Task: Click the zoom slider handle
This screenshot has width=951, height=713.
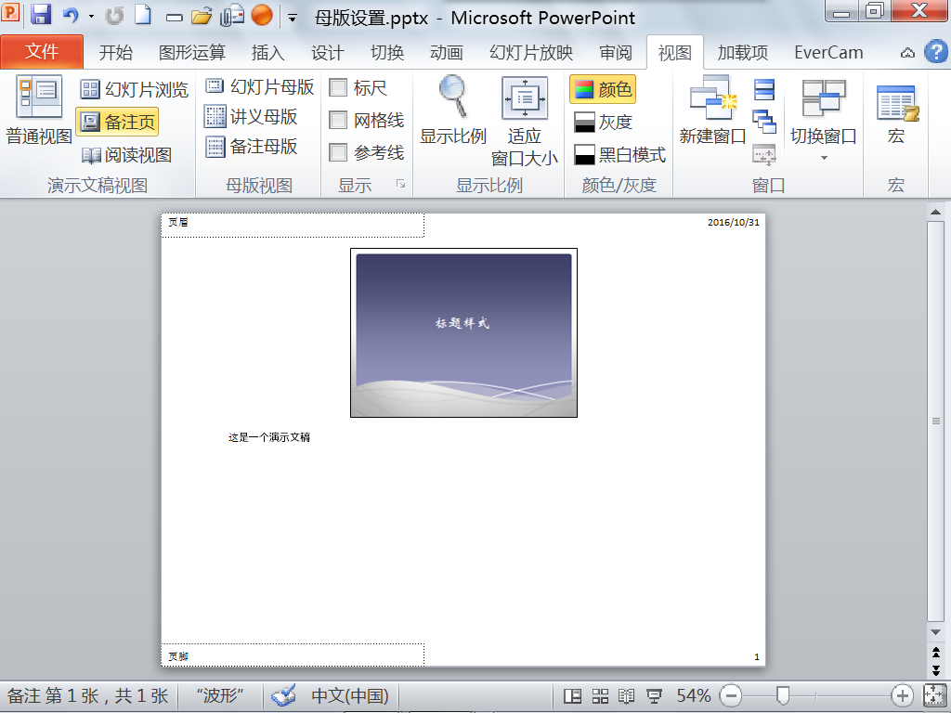Action: pos(783,695)
